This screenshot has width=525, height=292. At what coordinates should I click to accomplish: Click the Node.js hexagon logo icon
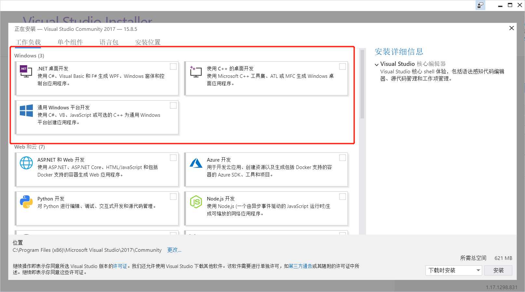click(196, 202)
